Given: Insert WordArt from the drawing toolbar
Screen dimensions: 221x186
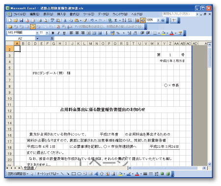Looking at the screenshot, I should click(96, 174).
